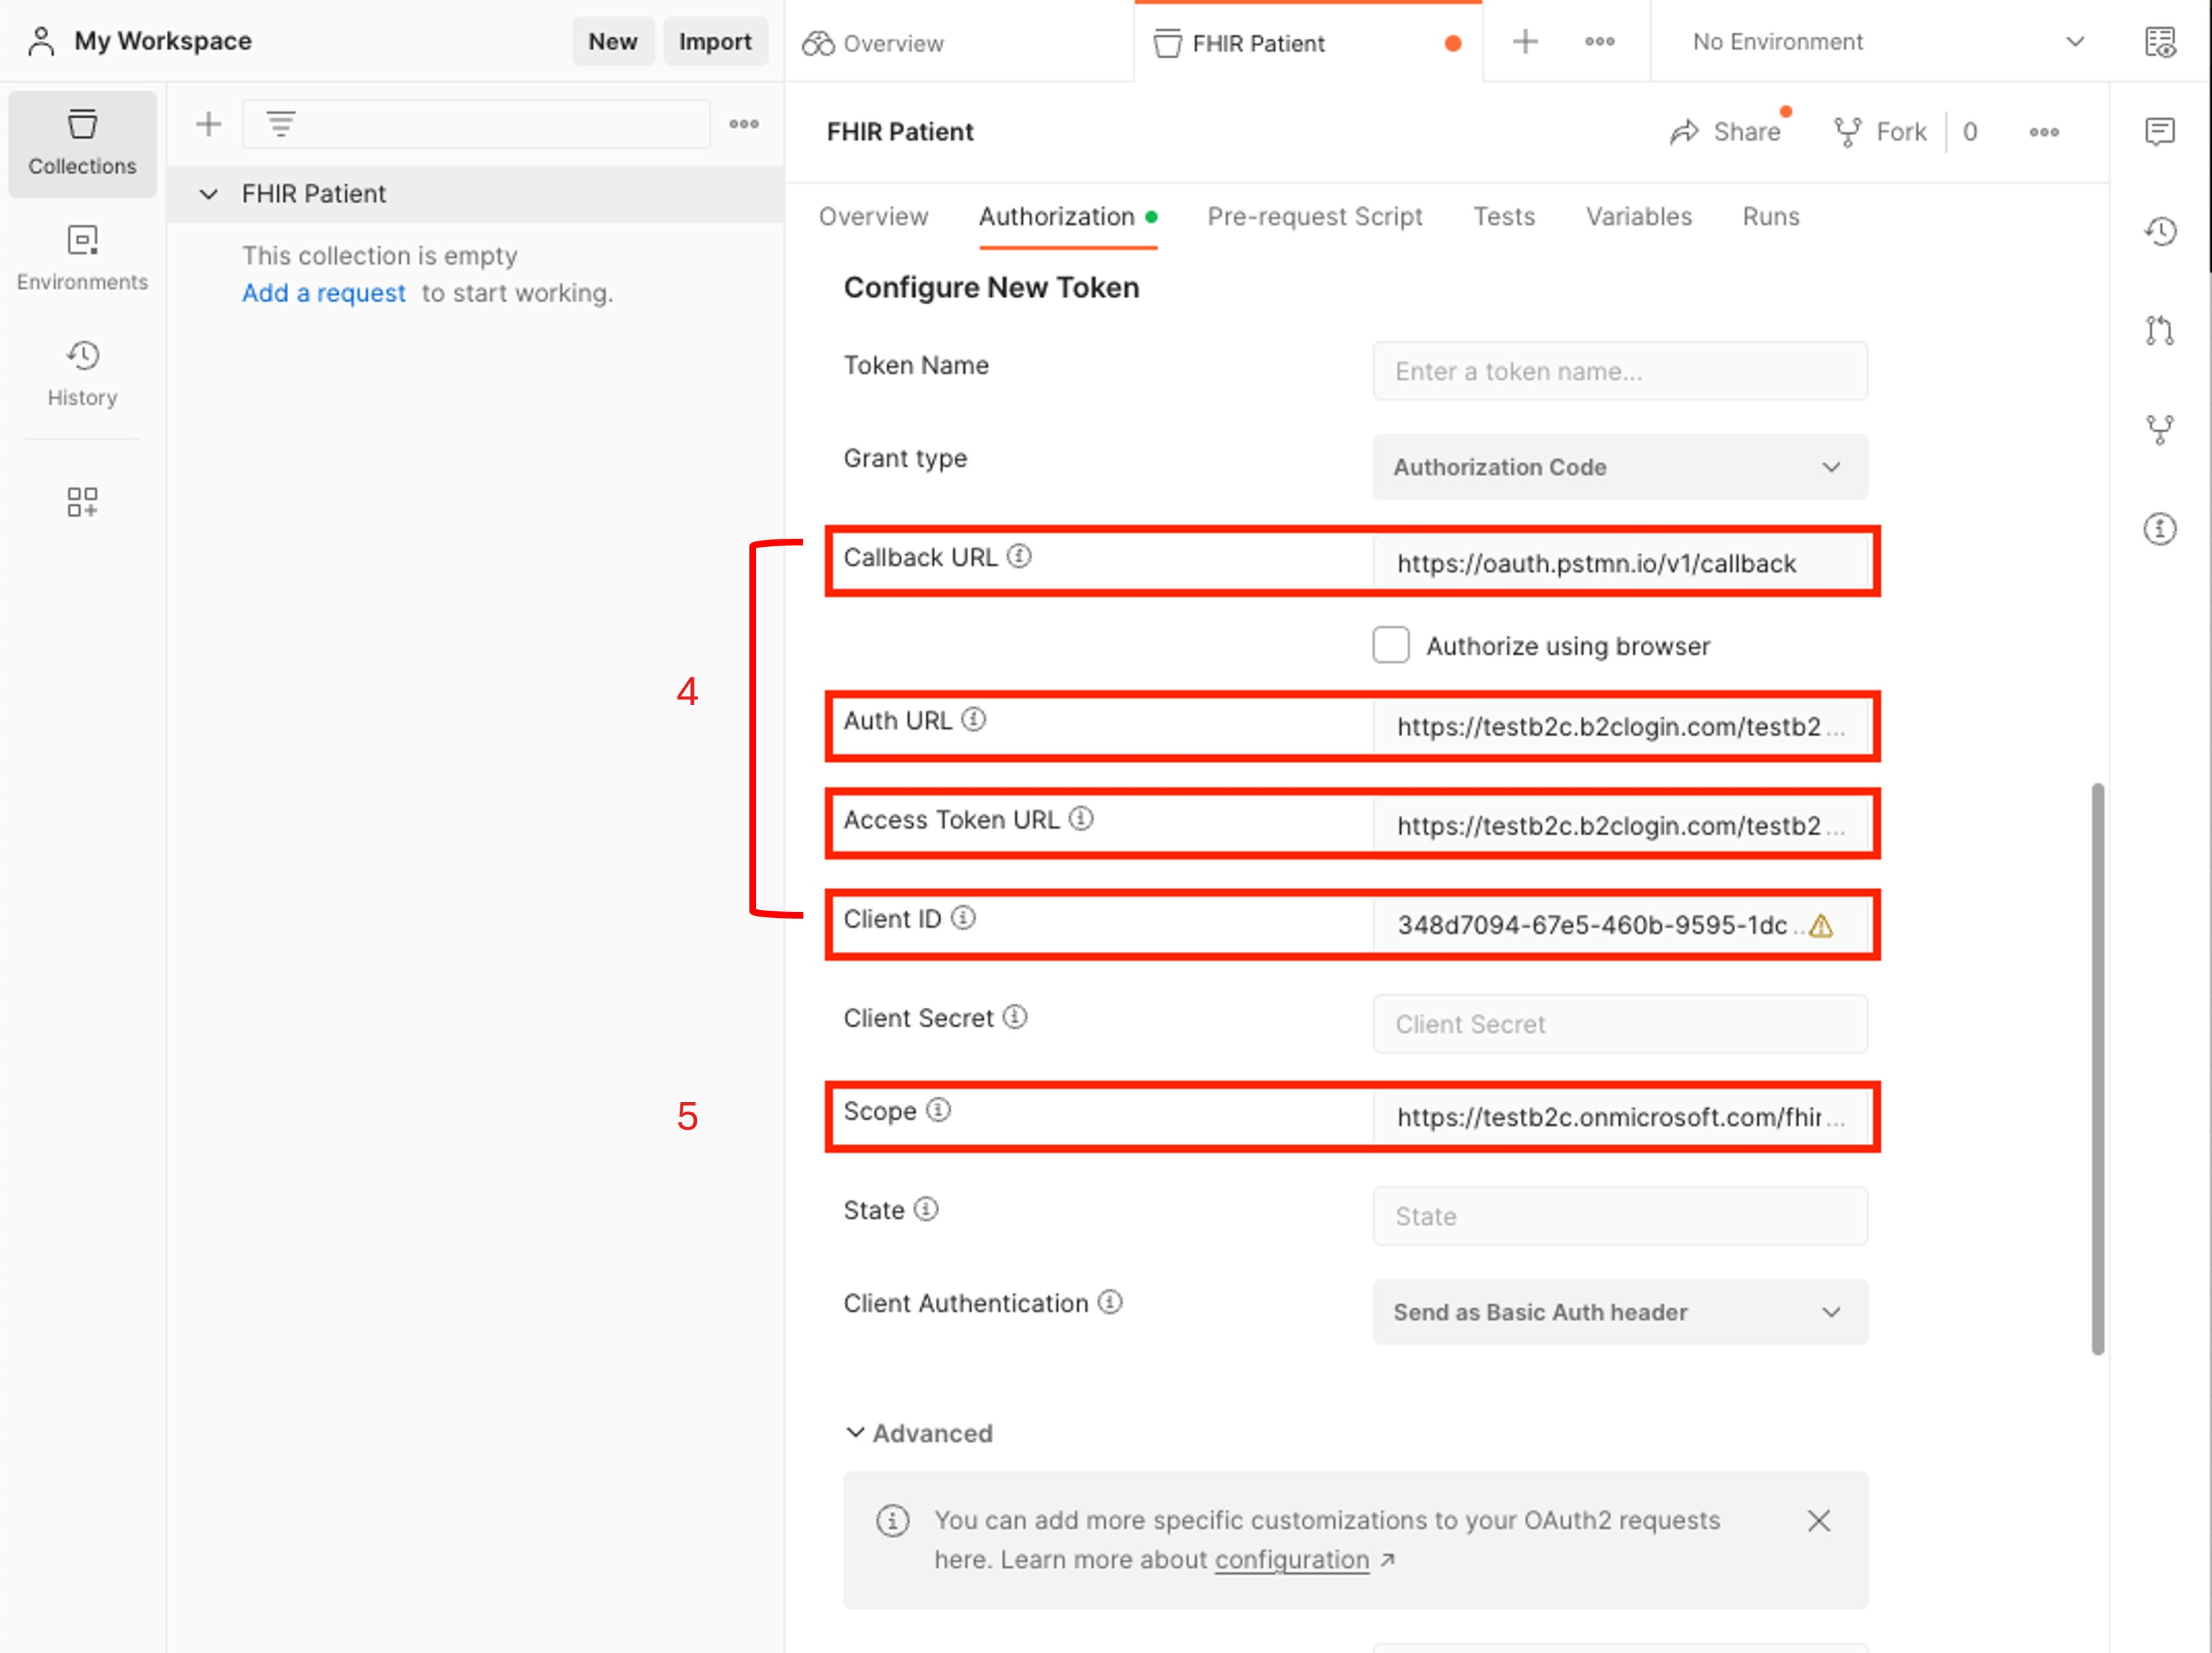Open collections panel more options ellipsis
2212x1653 pixels.
point(744,124)
